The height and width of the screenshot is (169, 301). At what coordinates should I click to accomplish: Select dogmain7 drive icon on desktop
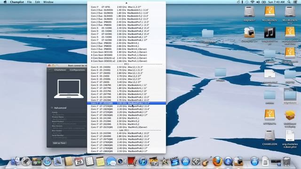tap(249, 13)
